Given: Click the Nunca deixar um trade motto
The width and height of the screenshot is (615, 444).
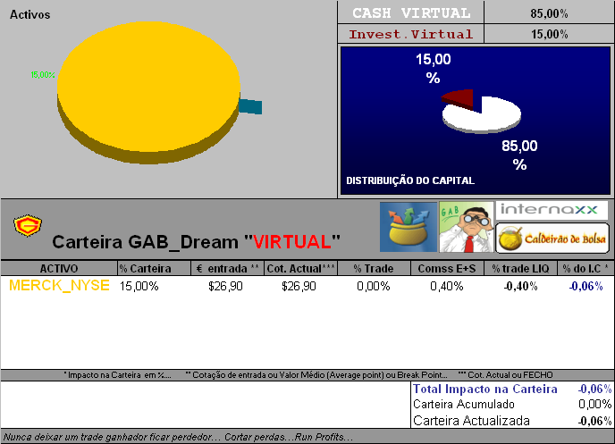Looking at the screenshot, I should point(178,437).
